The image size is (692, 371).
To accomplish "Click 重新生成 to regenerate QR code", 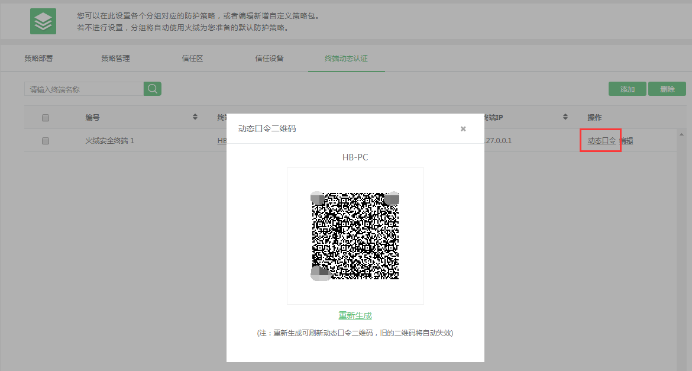I will click(355, 315).
